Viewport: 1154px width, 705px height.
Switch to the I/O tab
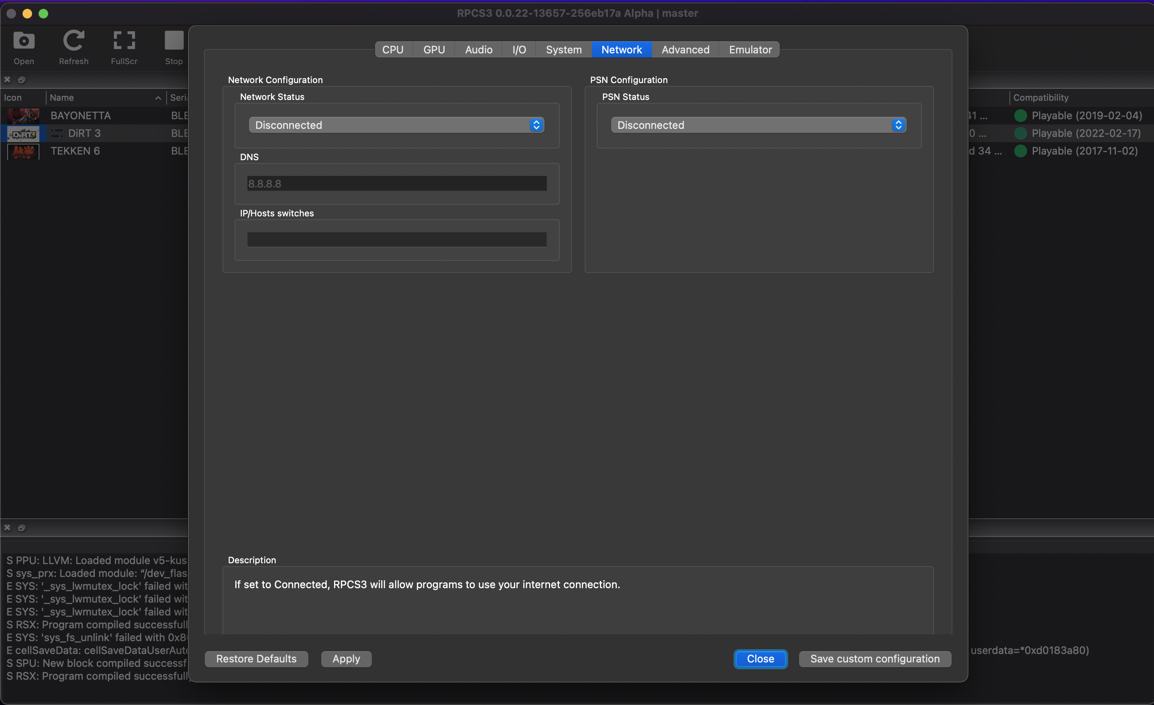(x=519, y=50)
